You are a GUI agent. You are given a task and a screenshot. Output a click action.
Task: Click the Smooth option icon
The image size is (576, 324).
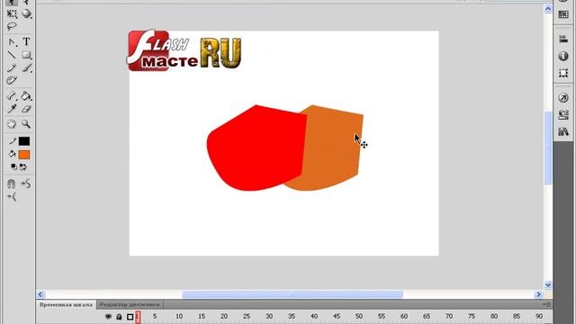26,184
